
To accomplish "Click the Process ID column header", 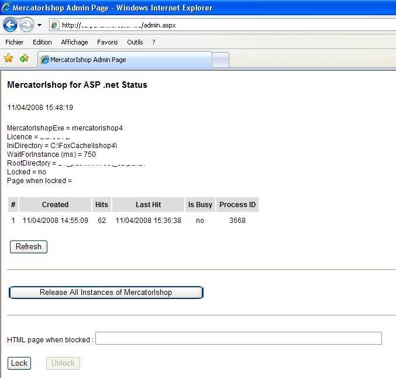I will tap(237, 204).
